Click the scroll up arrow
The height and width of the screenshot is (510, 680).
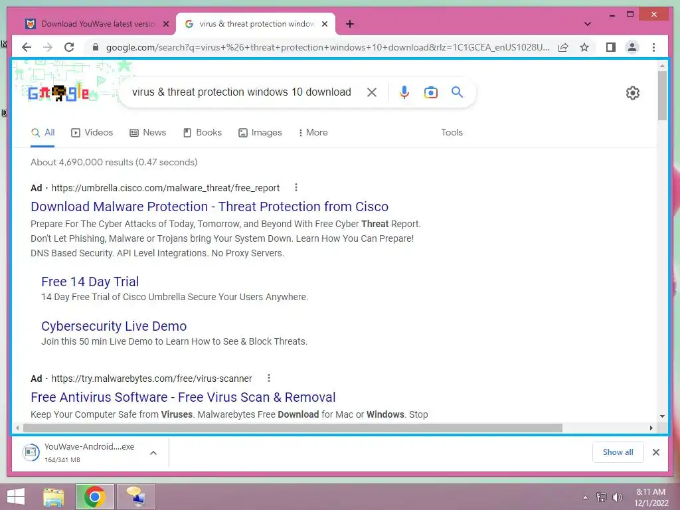coord(662,66)
